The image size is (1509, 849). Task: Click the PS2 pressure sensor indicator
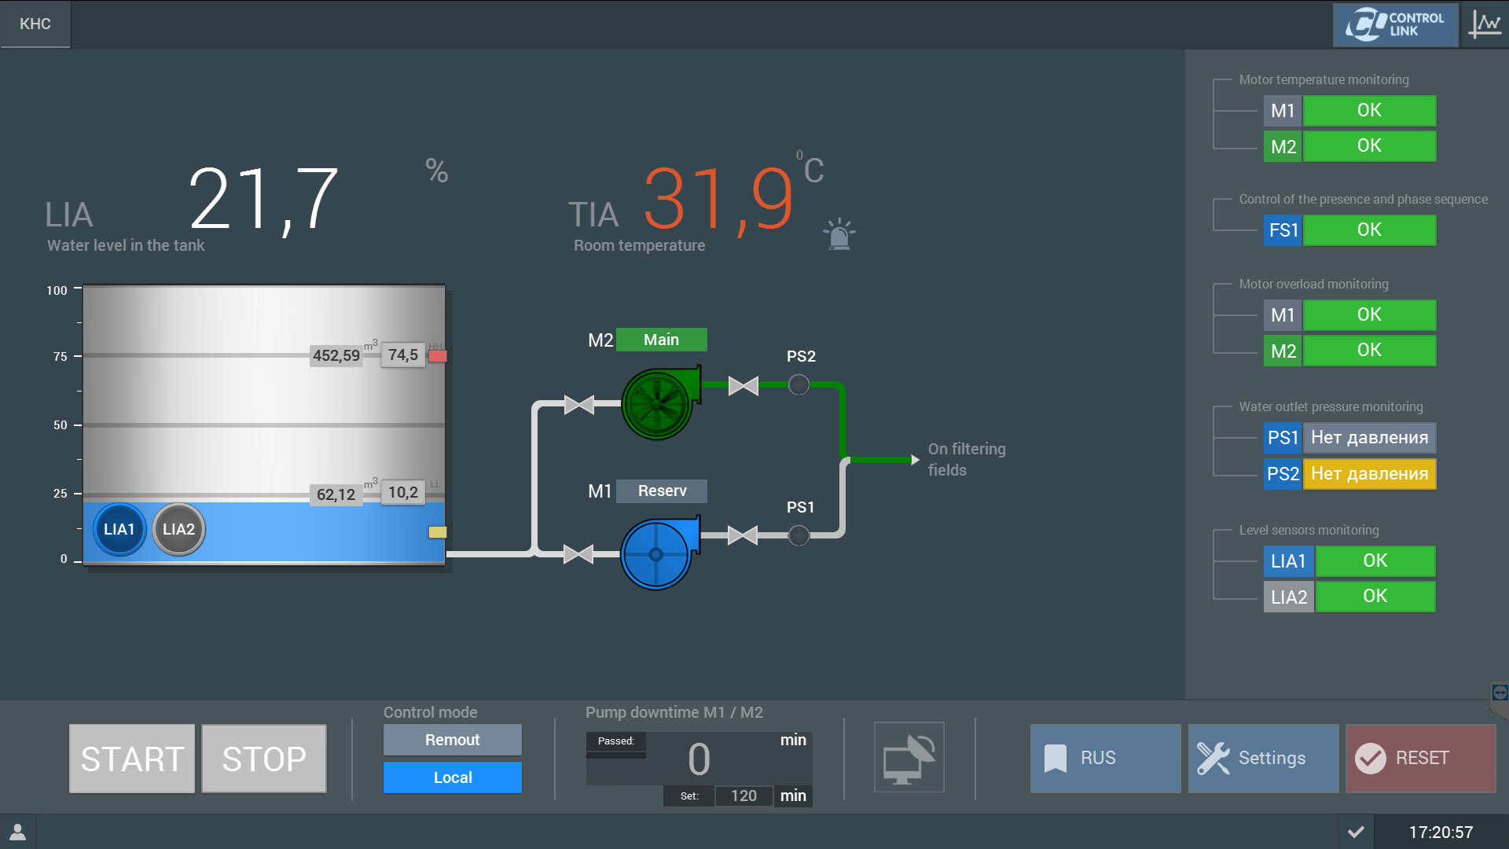tap(799, 385)
